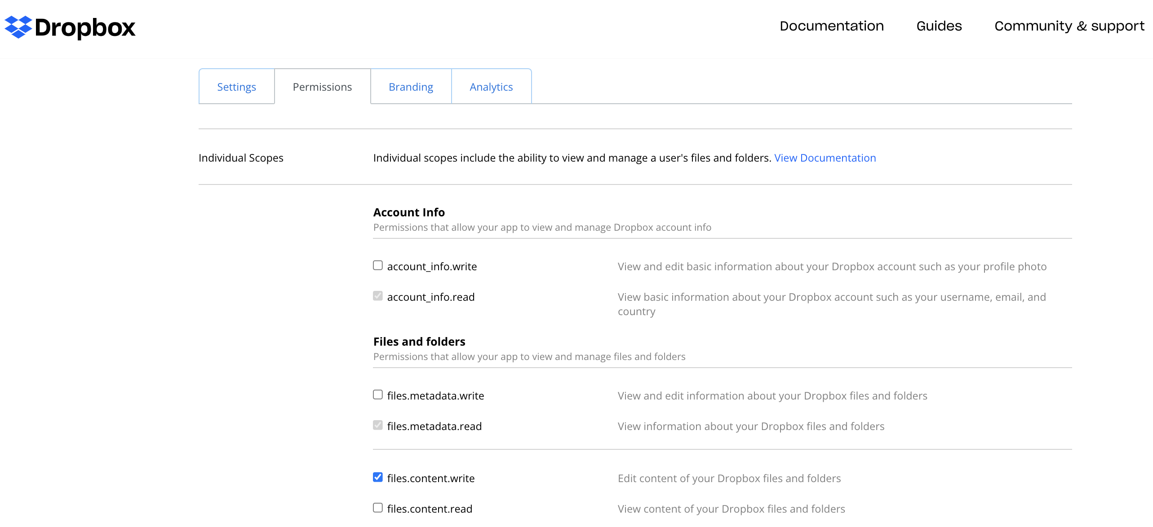
Task: Click the files.content.read label
Action: point(430,509)
